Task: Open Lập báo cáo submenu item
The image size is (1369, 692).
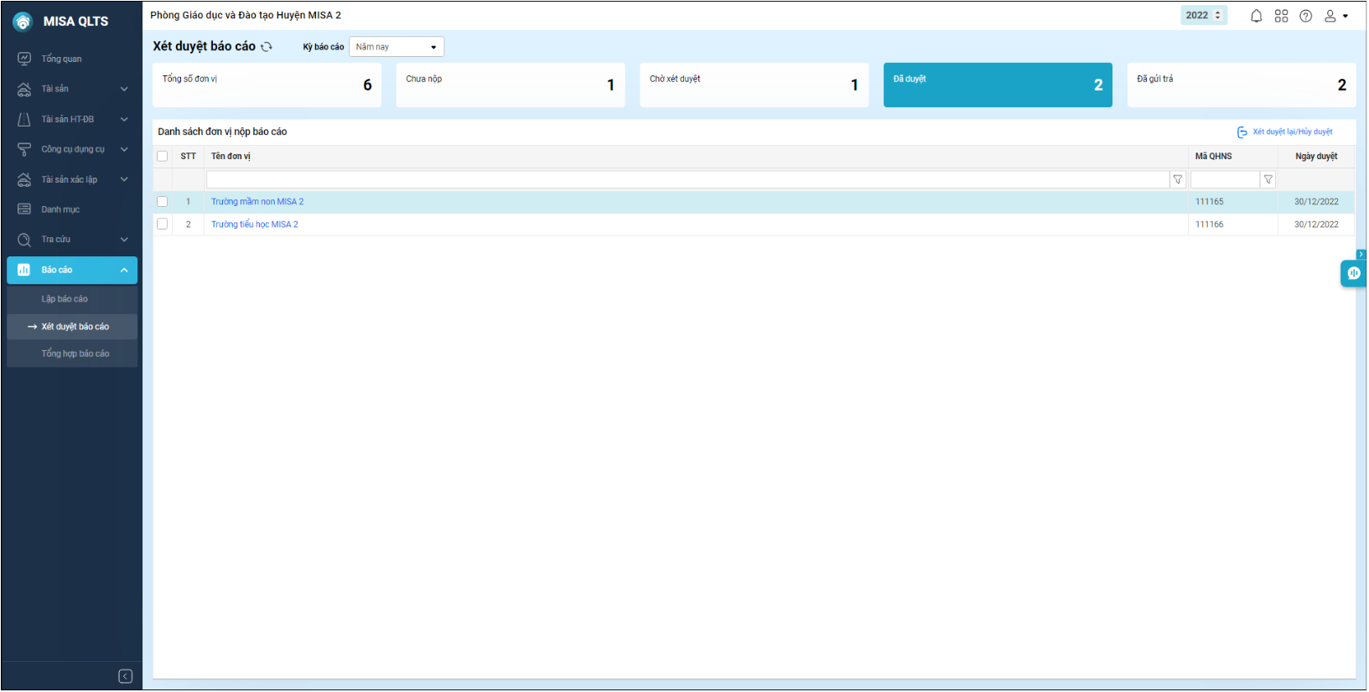Action: coord(72,299)
